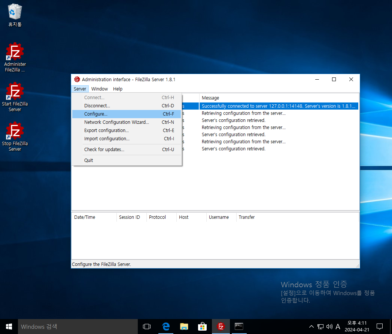Screen dimensions: 392x334
Task: Open the Server menu
Action: pos(80,89)
